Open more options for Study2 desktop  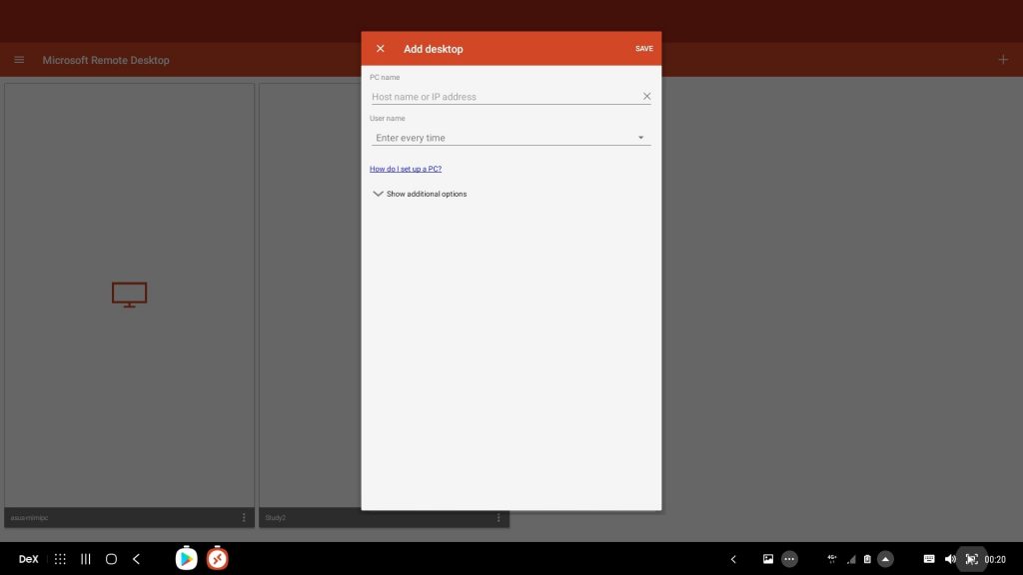(499, 517)
